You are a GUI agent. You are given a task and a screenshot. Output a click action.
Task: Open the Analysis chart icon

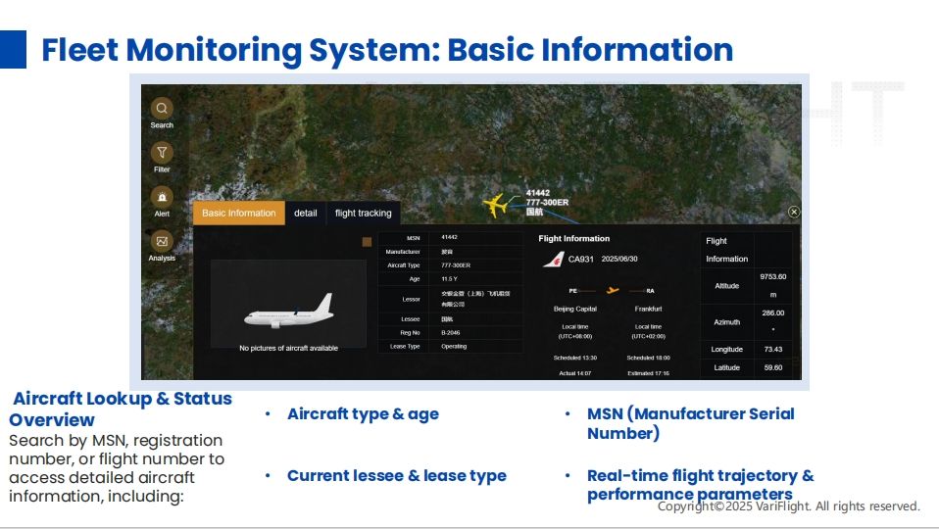pyautogui.click(x=162, y=241)
